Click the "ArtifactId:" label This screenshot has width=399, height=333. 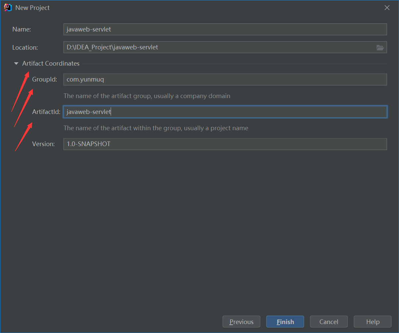(x=46, y=112)
